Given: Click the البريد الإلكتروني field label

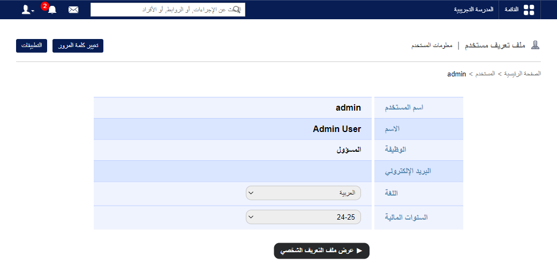Looking at the screenshot, I should click(408, 171).
